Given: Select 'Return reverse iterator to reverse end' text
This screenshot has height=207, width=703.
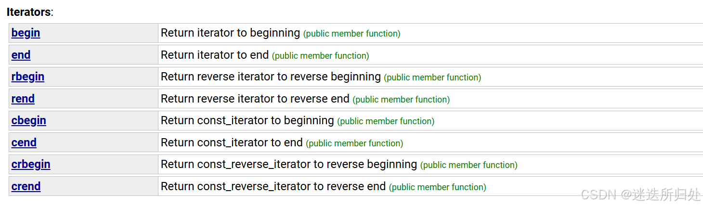Looking at the screenshot, I should click(255, 99).
